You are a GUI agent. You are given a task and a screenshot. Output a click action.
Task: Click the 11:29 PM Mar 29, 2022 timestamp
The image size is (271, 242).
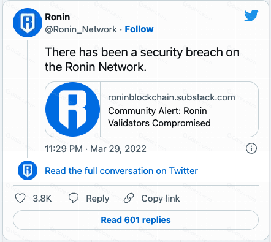96,149
